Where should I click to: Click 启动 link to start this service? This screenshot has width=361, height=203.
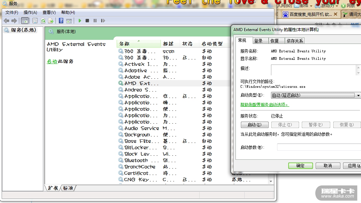click(52, 61)
